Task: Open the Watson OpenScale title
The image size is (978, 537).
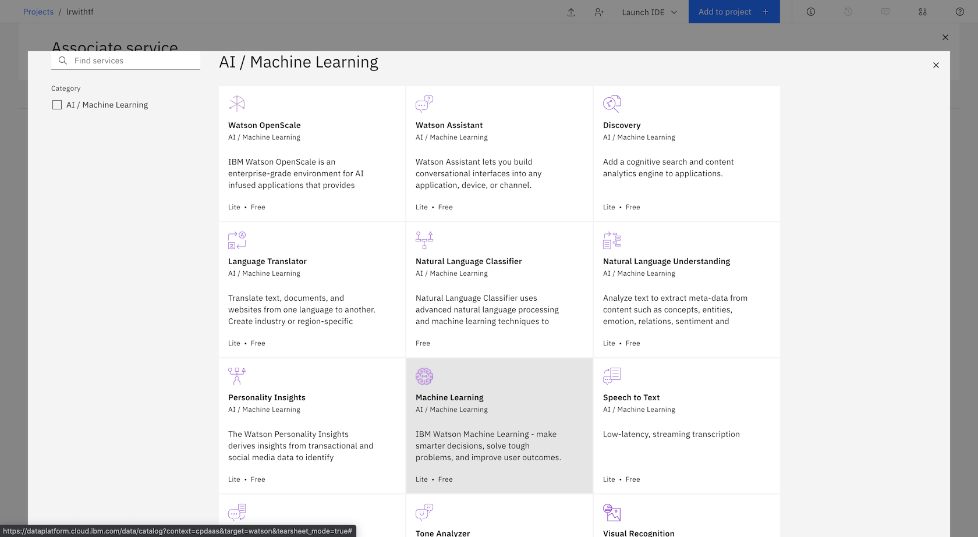Action: click(x=264, y=125)
